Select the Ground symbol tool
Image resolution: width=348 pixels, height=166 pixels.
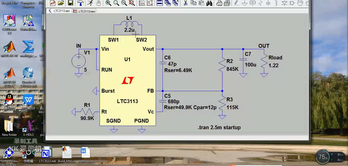coord(245,3)
